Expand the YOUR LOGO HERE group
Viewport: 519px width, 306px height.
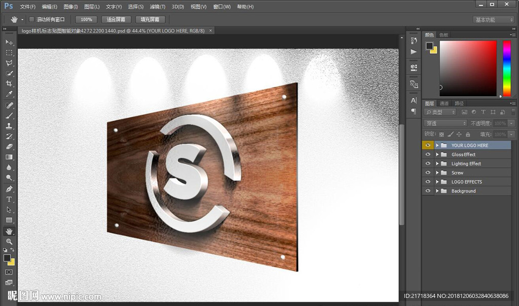(437, 145)
